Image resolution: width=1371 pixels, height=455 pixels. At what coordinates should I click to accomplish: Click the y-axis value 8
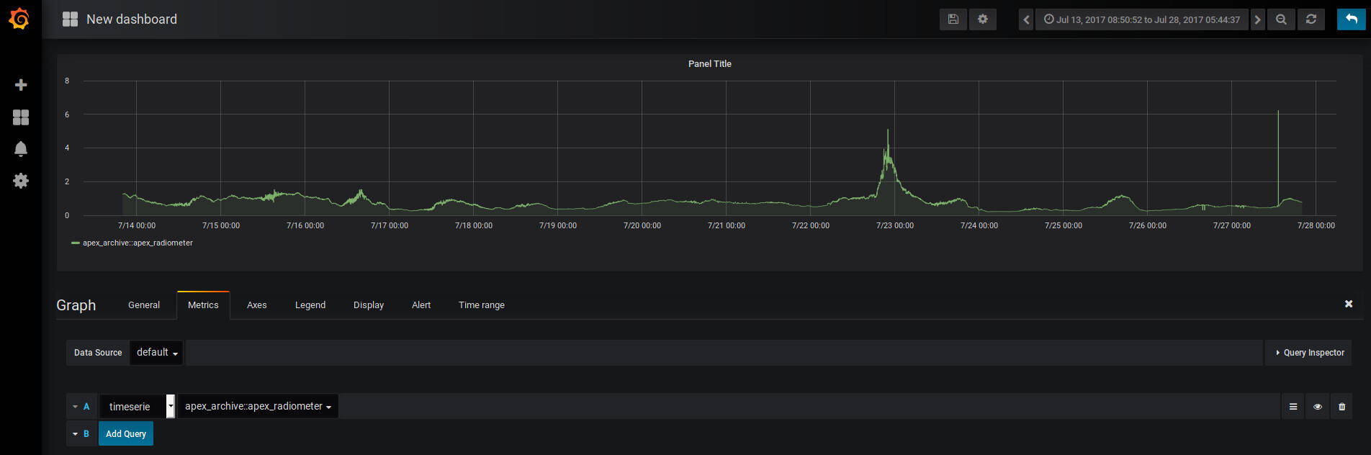(67, 81)
